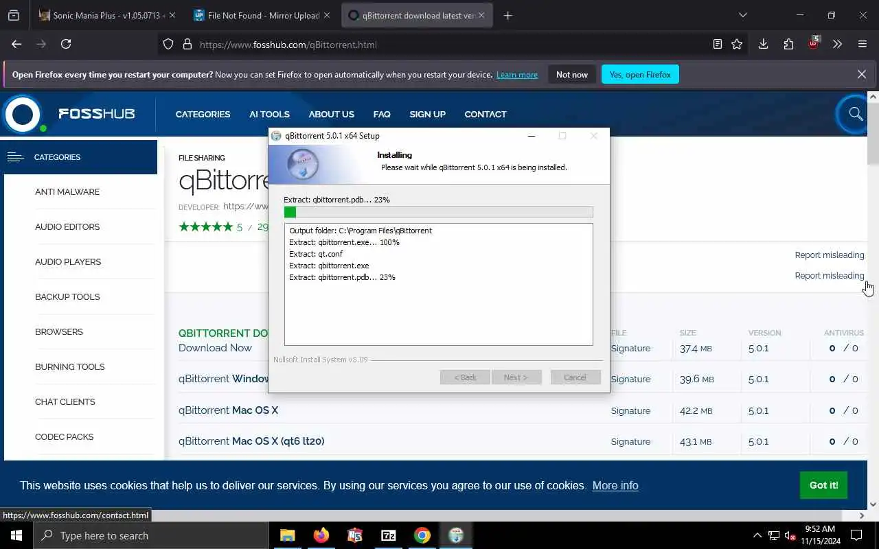
Task: Switch to the Sonic Mania Plus tab
Action: (x=108, y=15)
